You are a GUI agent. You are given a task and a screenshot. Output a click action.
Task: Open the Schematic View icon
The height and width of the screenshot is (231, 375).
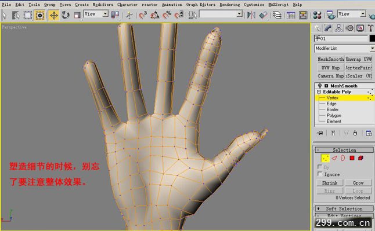303,15
